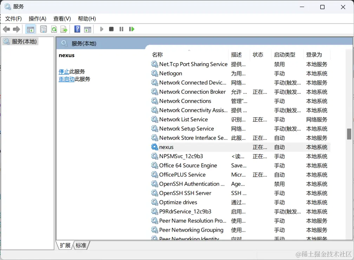
Task: Switch to the 扩展 tab
Action: coord(65,245)
